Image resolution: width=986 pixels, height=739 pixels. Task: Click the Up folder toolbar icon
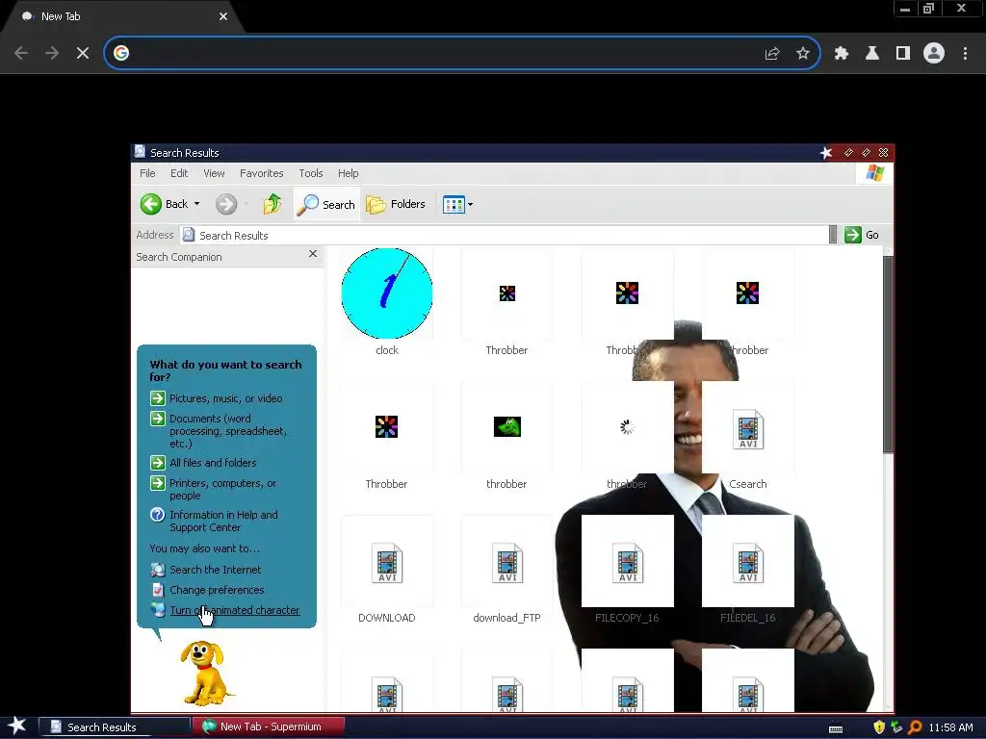pyautogui.click(x=272, y=204)
